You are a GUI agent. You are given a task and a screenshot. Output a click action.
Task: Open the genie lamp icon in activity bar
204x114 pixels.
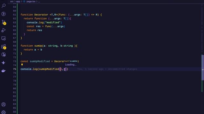[4, 63]
